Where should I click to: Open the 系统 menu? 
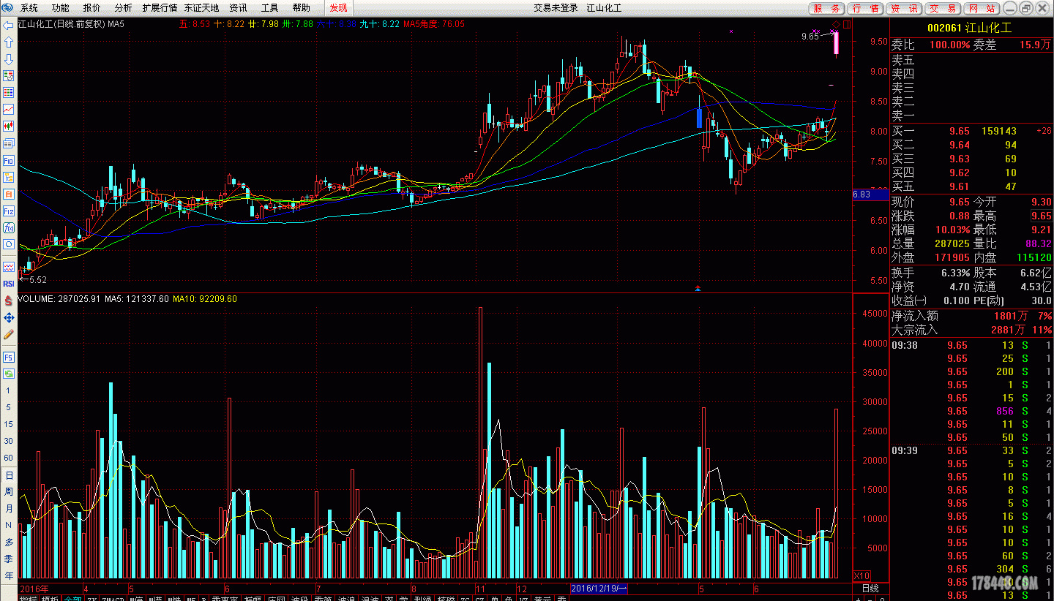[x=29, y=8]
